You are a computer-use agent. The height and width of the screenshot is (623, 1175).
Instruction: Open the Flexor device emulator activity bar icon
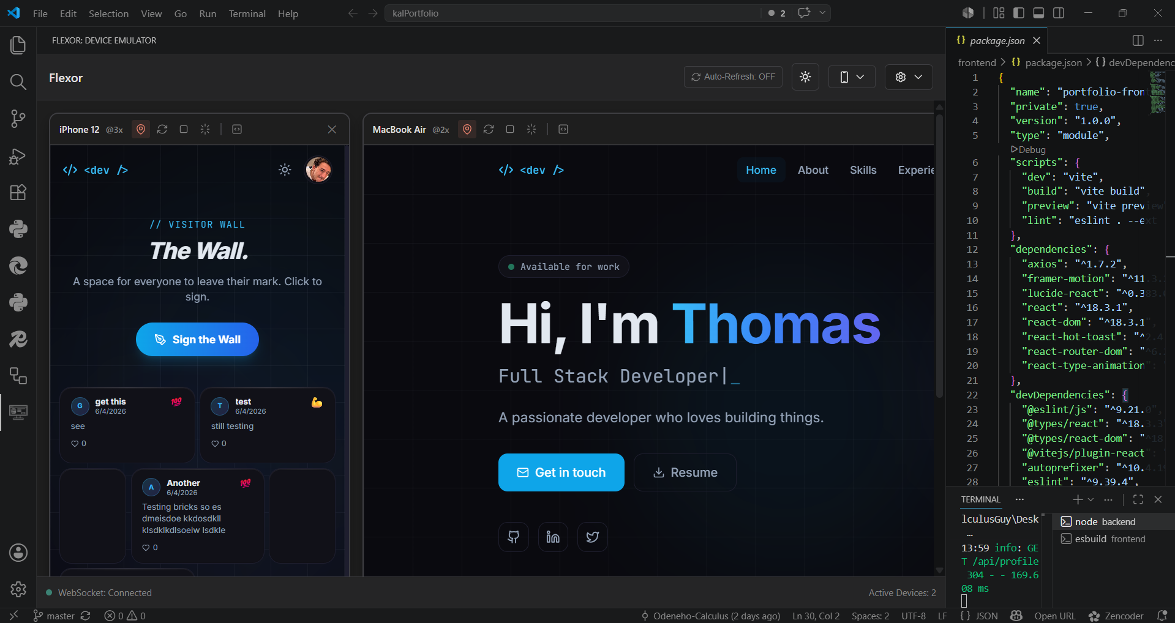(x=18, y=412)
